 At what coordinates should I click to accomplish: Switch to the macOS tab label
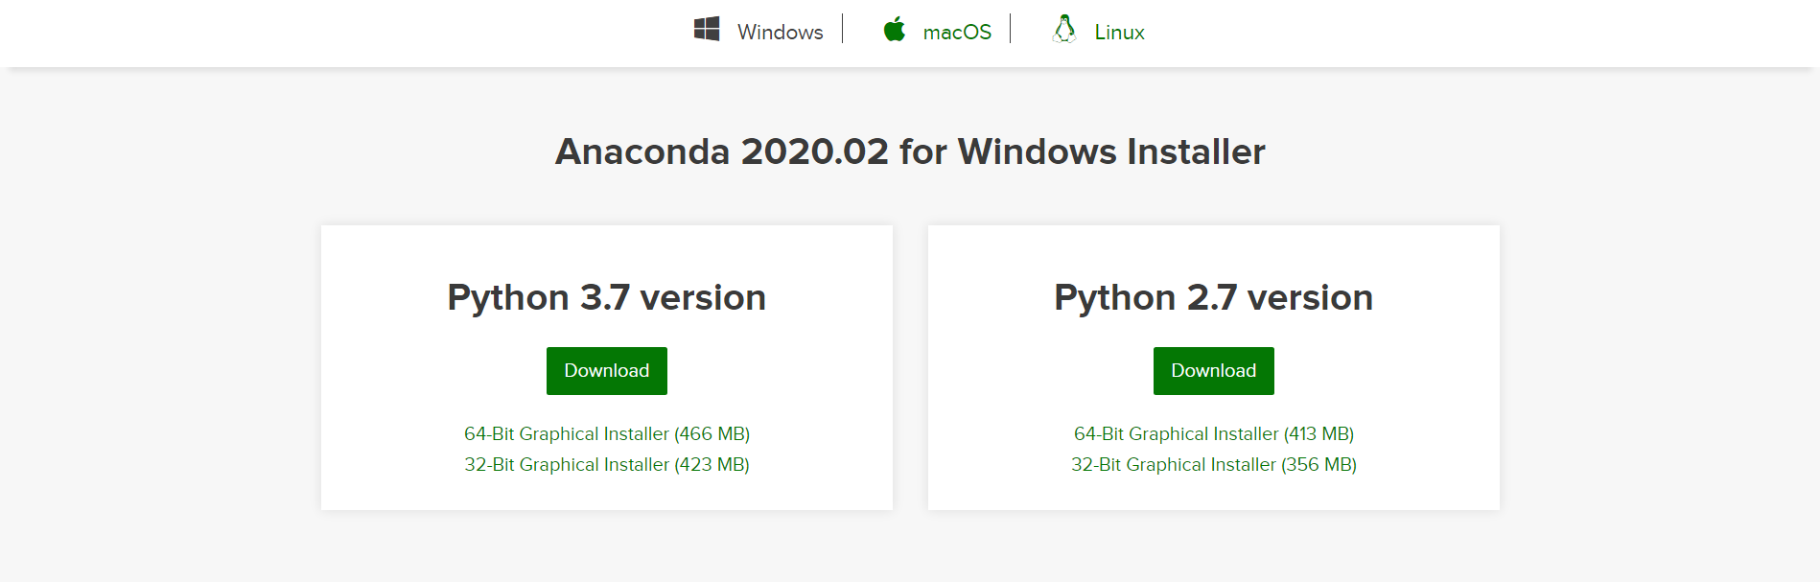pyautogui.click(x=957, y=33)
